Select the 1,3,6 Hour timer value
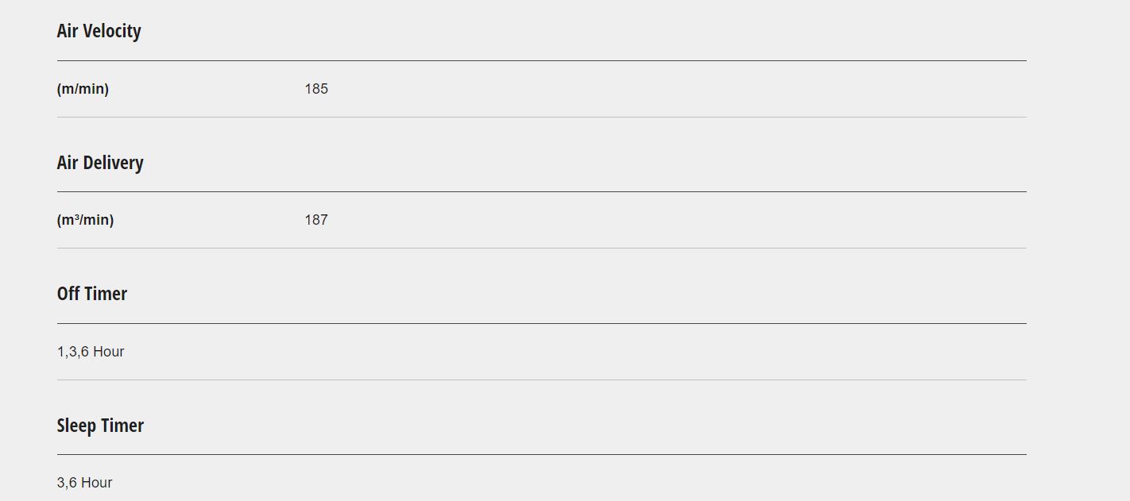1130x501 pixels. (x=91, y=352)
